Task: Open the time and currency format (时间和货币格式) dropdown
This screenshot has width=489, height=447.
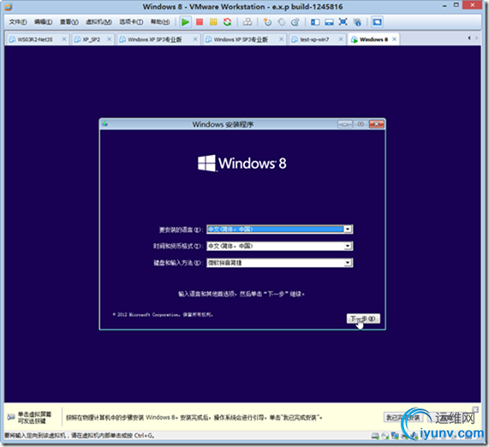Action: [348, 246]
